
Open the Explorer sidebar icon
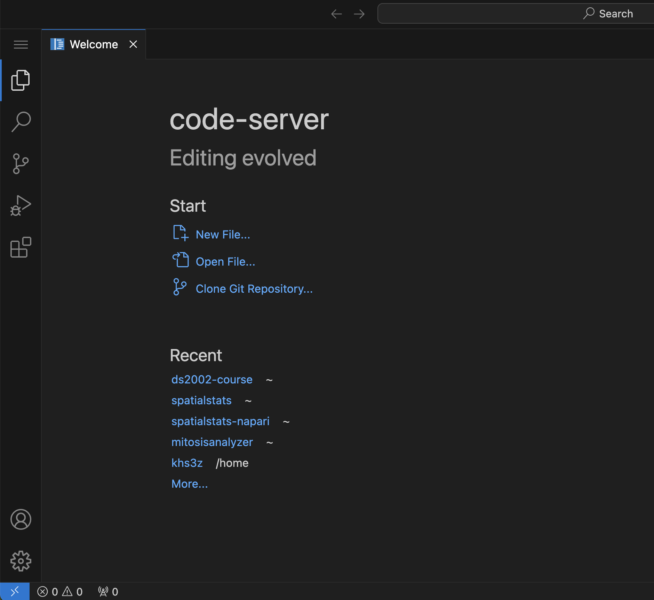click(21, 80)
